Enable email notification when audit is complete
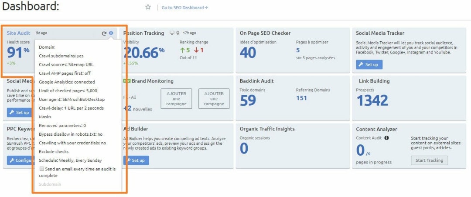The height and width of the screenshot is (197, 471). tap(41, 169)
